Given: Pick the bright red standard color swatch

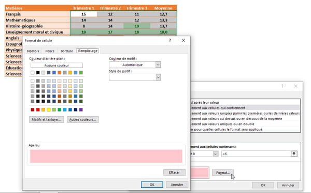Looking at the screenshot, I should tap(38, 109).
